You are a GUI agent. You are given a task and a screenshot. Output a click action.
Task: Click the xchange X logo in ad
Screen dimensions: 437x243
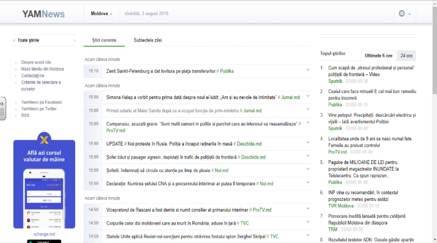(44, 140)
